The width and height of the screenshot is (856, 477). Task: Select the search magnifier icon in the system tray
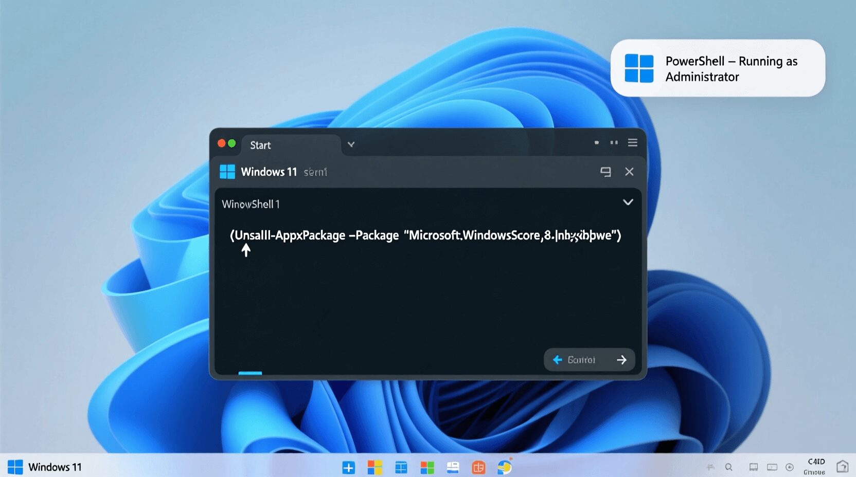click(x=729, y=467)
